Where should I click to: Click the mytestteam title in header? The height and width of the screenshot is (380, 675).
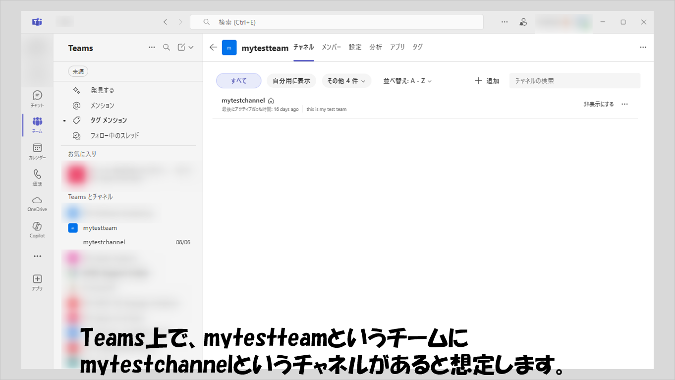265,48
